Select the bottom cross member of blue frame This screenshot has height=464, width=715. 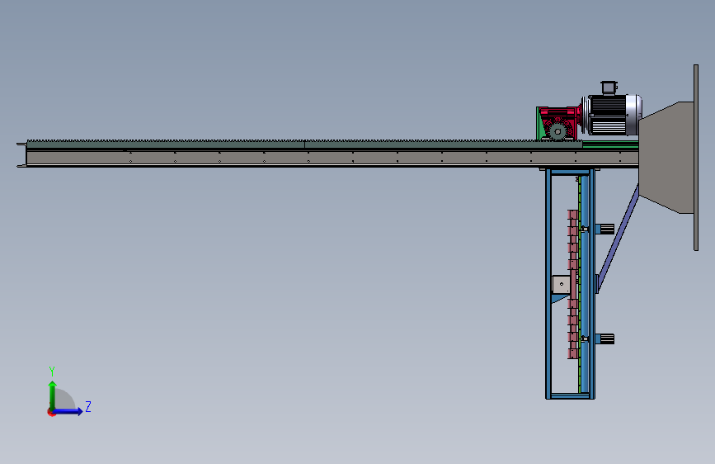(570, 396)
